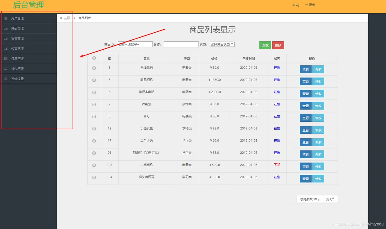
Task: Click 查看 in the 台灯 row
Action: (305, 118)
